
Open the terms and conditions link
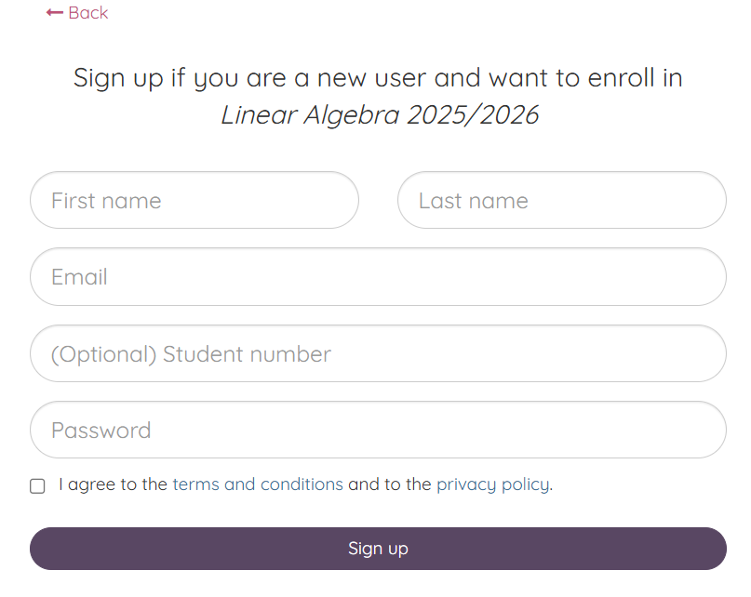pyautogui.click(x=257, y=484)
